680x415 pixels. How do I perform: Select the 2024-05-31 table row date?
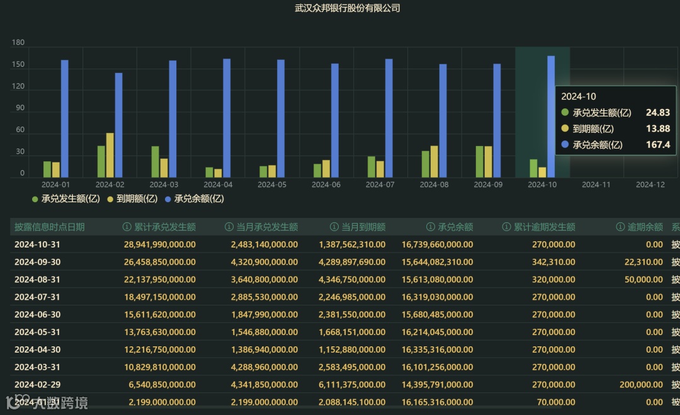pos(37,332)
